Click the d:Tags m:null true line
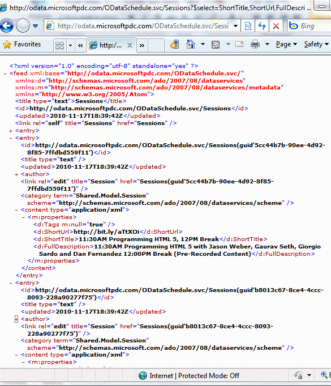Image resolution: width=331 pixels, height=386 pixels. (x=74, y=225)
